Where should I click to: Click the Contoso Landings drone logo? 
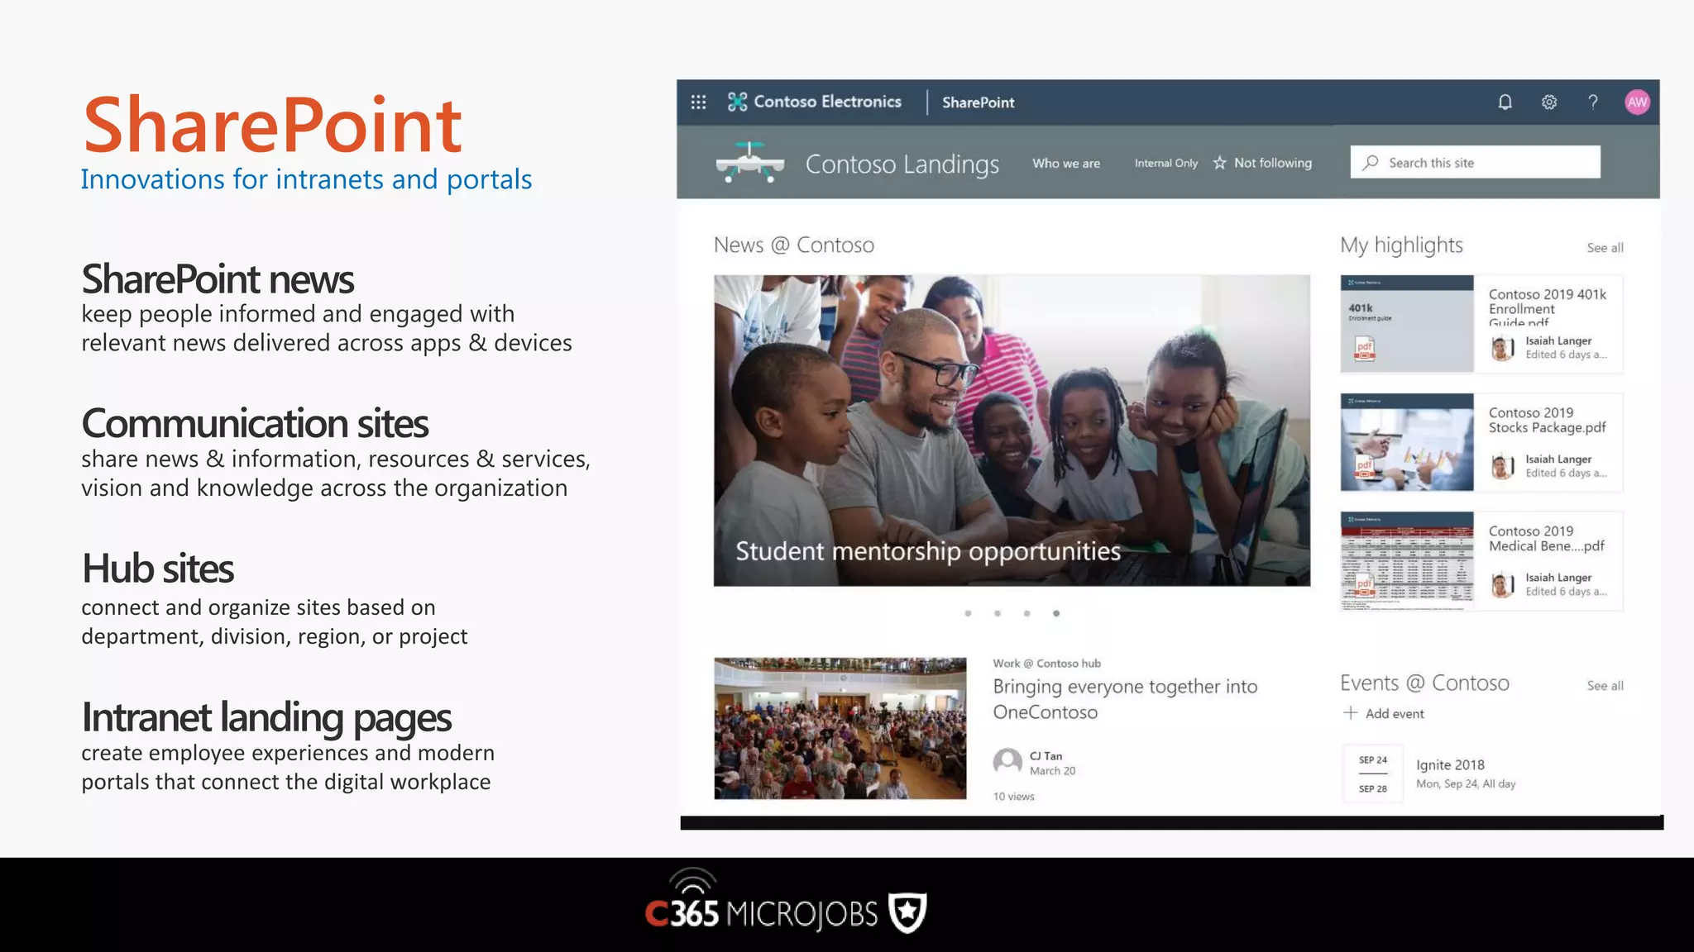click(x=749, y=163)
